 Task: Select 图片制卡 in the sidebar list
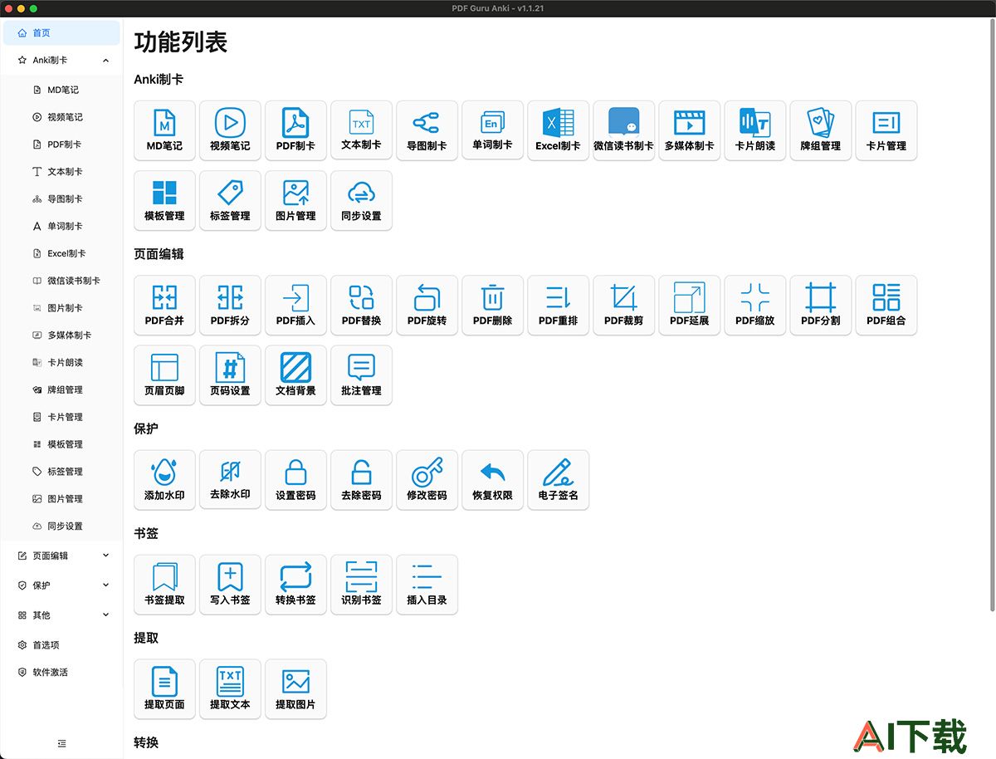[x=61, y=308]
